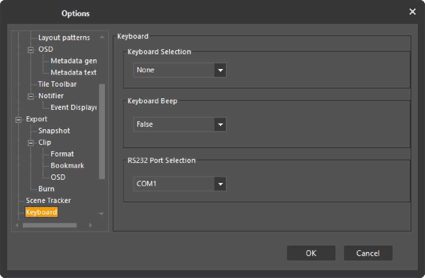Select Tile Toolbar tree item
Image resolution: width=425 pixels, height=278 pixels.
(57, 84)
